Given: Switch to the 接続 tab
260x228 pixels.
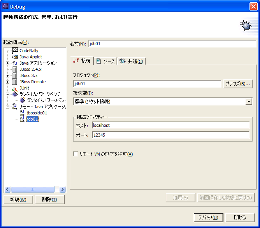Looking at the screenshot, I should coord(82,61).
